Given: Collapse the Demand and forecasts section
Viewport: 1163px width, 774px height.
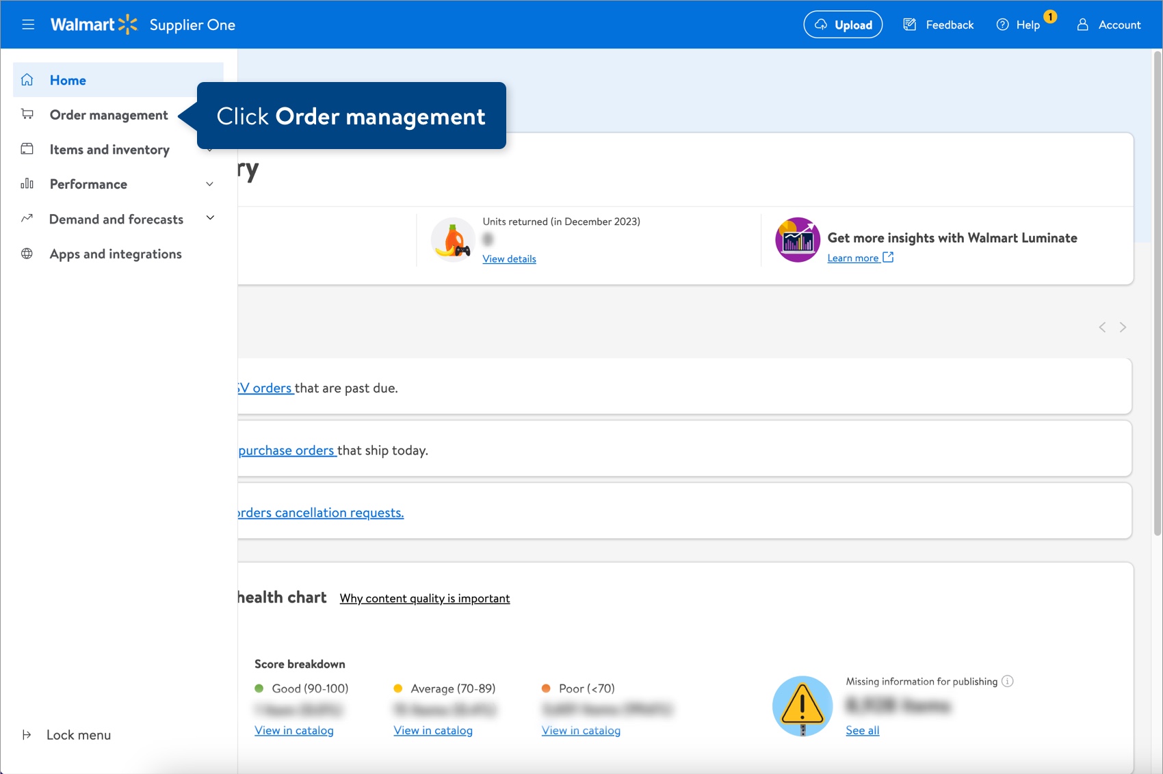Looking at the screenshot, I should pyautogui.click(x=210, y=218).
